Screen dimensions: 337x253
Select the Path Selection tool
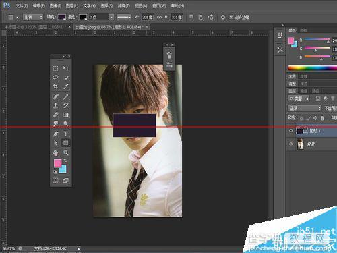[x=55, y=143]
